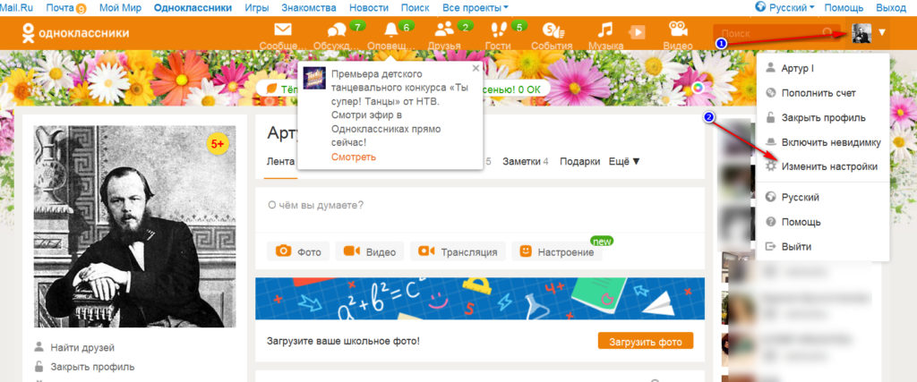Open Знакомства in the top bar
The width and height of the screenshot is (917, 382).
click(x=309, y=7)
